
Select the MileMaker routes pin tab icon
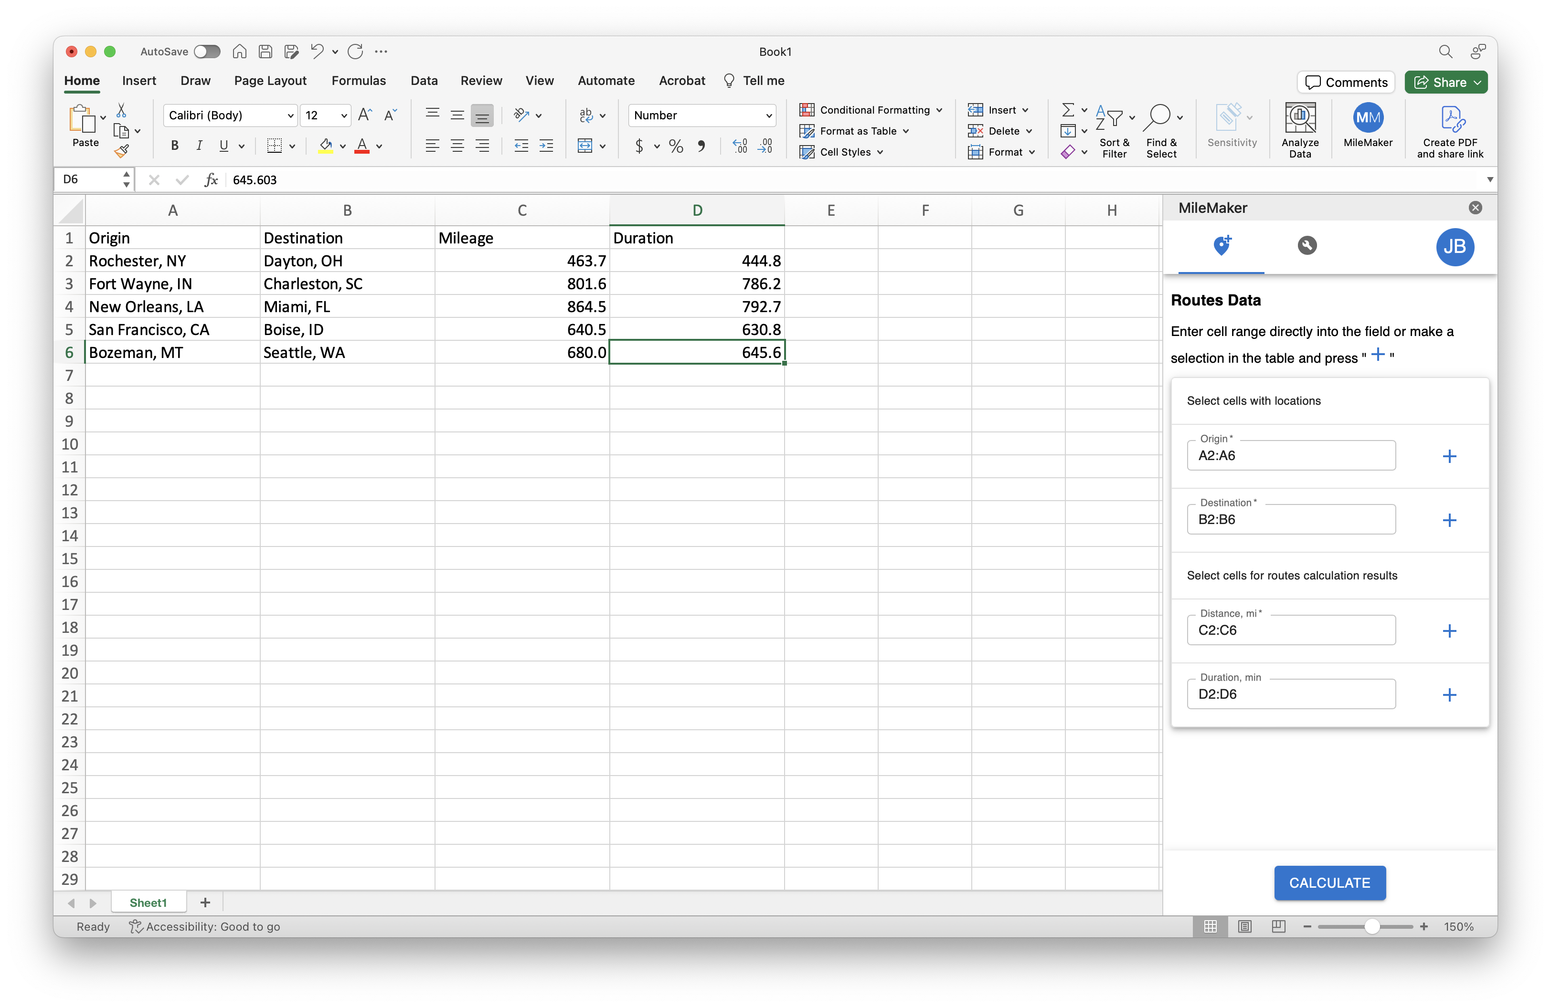[1222, 246]
